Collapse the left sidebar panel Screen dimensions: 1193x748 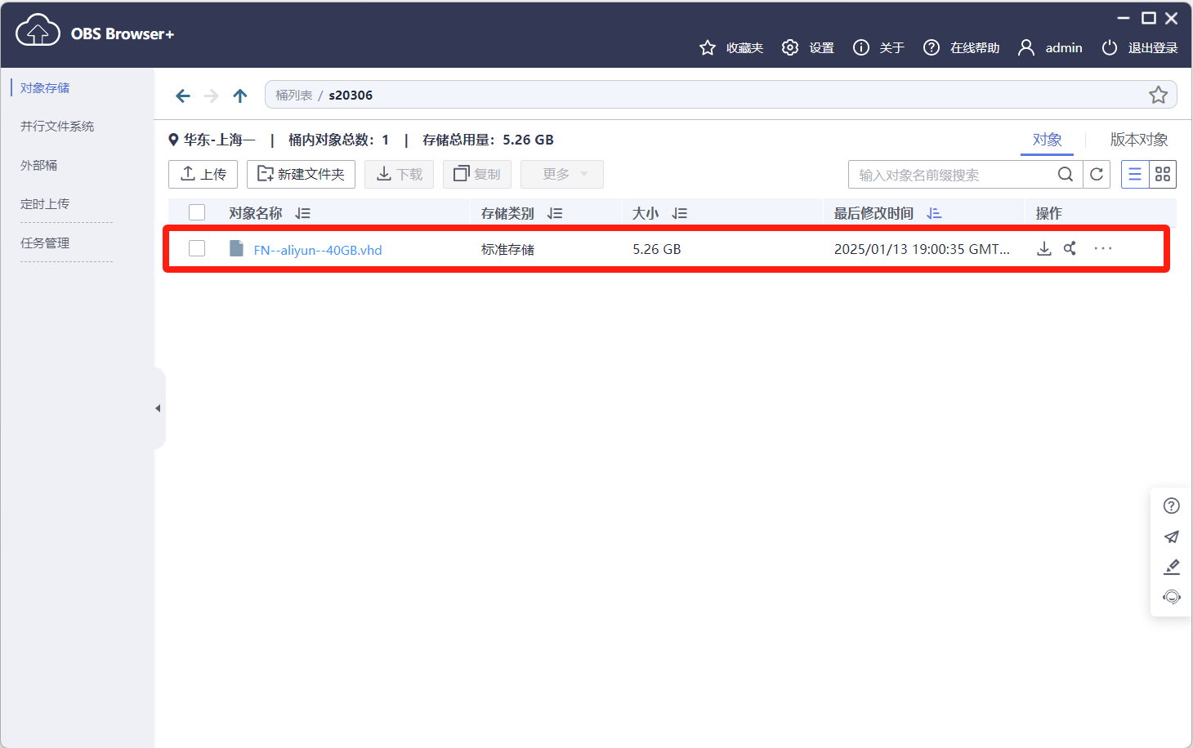[158, 408]
